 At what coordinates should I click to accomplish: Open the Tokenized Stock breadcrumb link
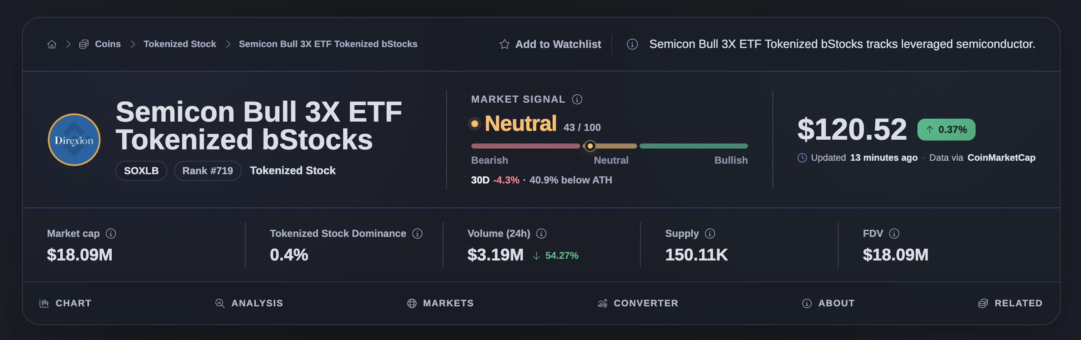[x=180, y=44]
